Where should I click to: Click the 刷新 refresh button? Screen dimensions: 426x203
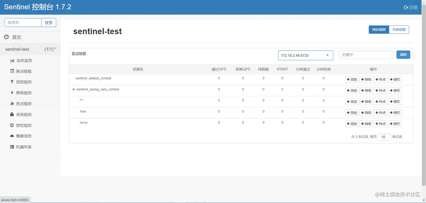tap(403, 55)
